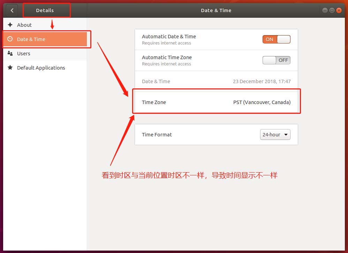
Task: Click the Automatic Date & Time ON slider control
Action: [276, 39]
